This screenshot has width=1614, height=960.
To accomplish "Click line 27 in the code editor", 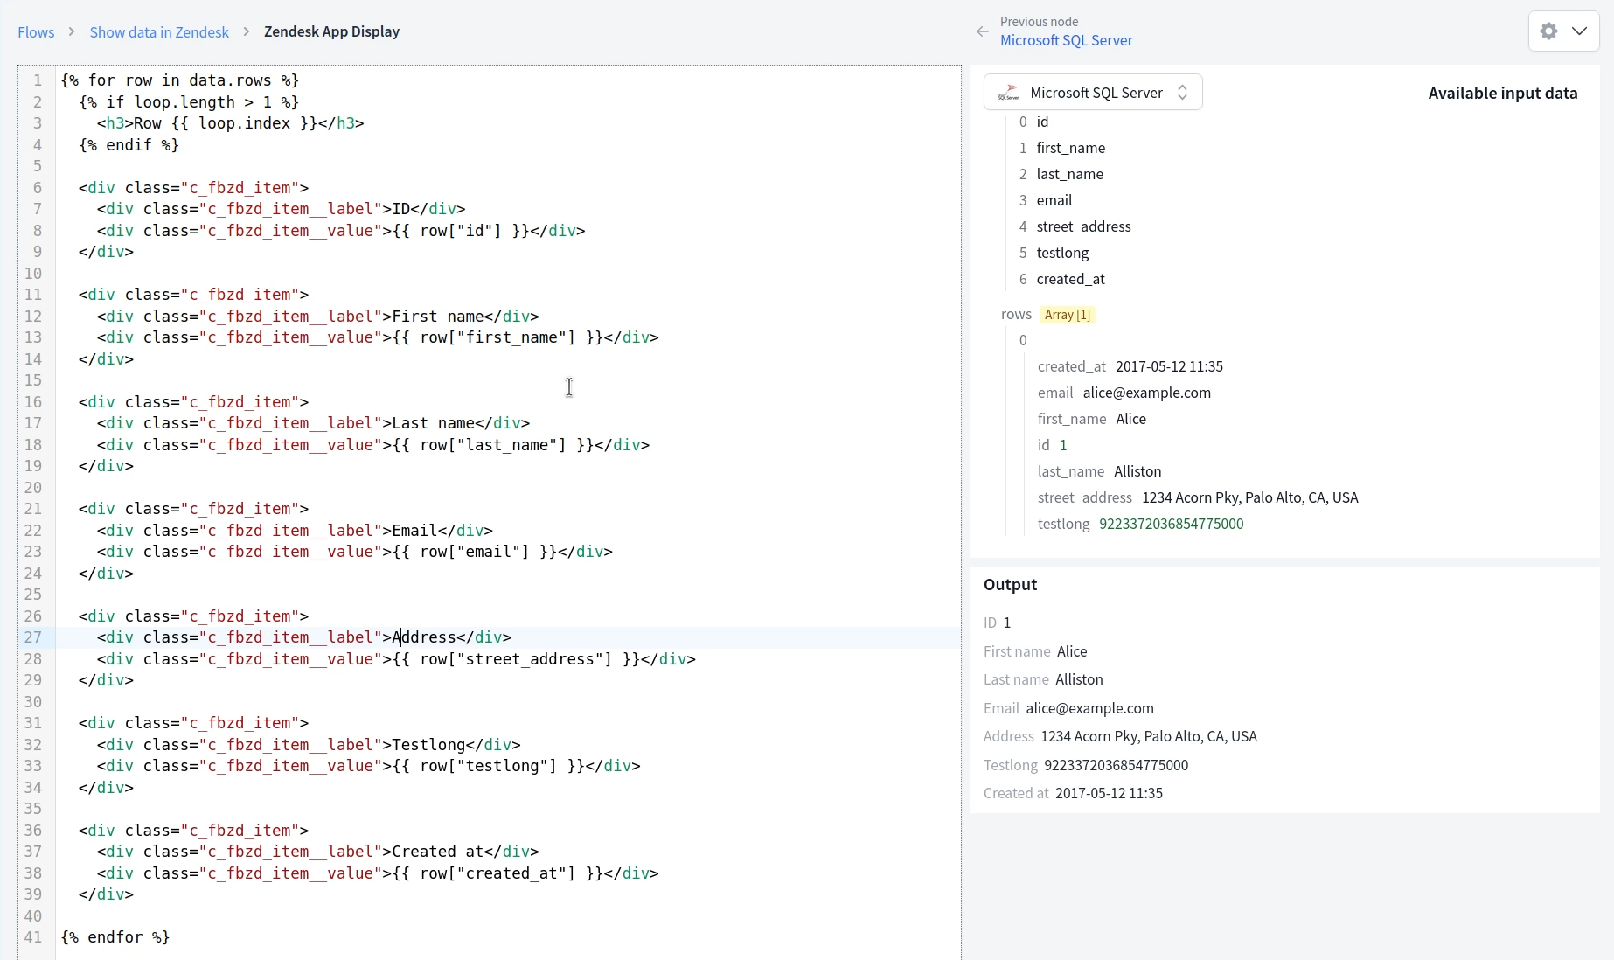I will (x=350, y=637).
